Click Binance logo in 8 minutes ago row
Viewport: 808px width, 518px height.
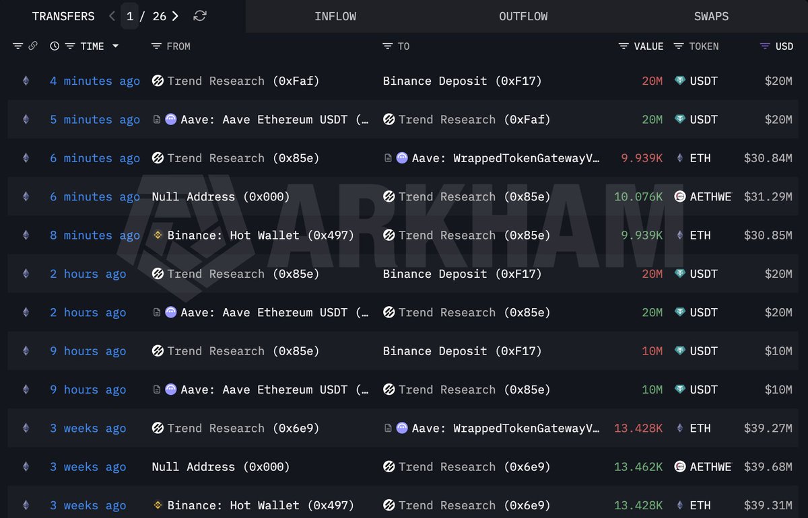(158, 235)
